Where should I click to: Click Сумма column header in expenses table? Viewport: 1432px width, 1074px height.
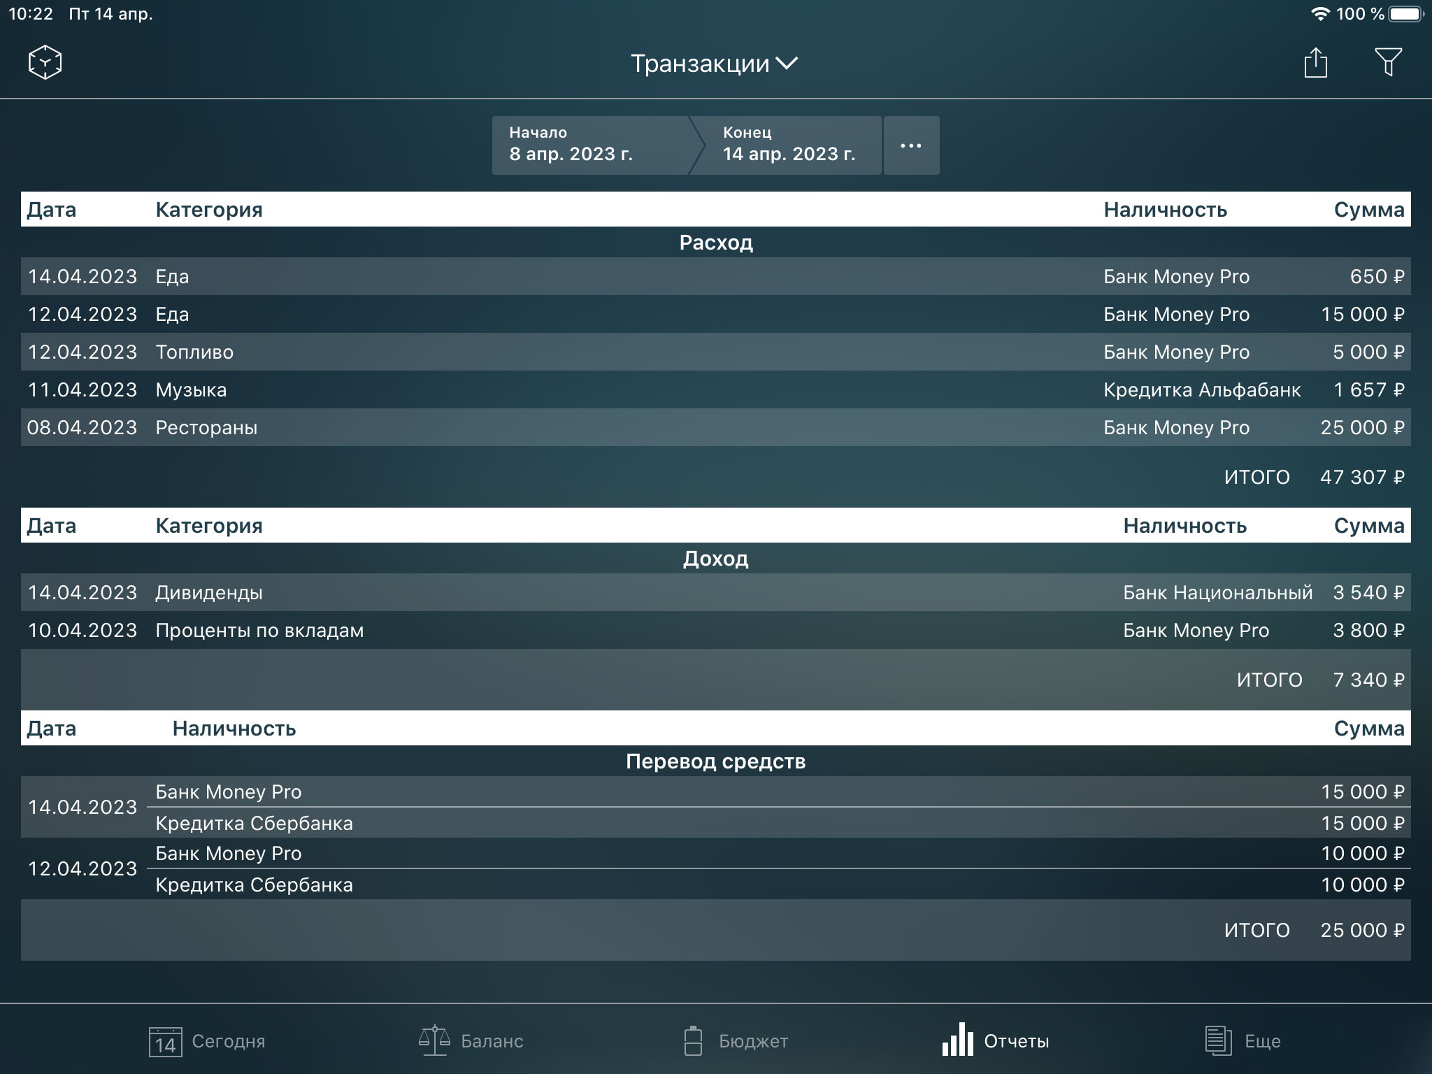(x=1369, y=209)
